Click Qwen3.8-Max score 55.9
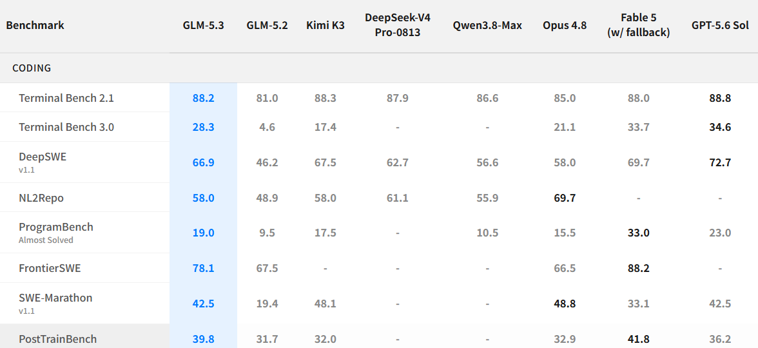This screenshot has width=758, height=348. pyautogui.click(x=487, y=198)
